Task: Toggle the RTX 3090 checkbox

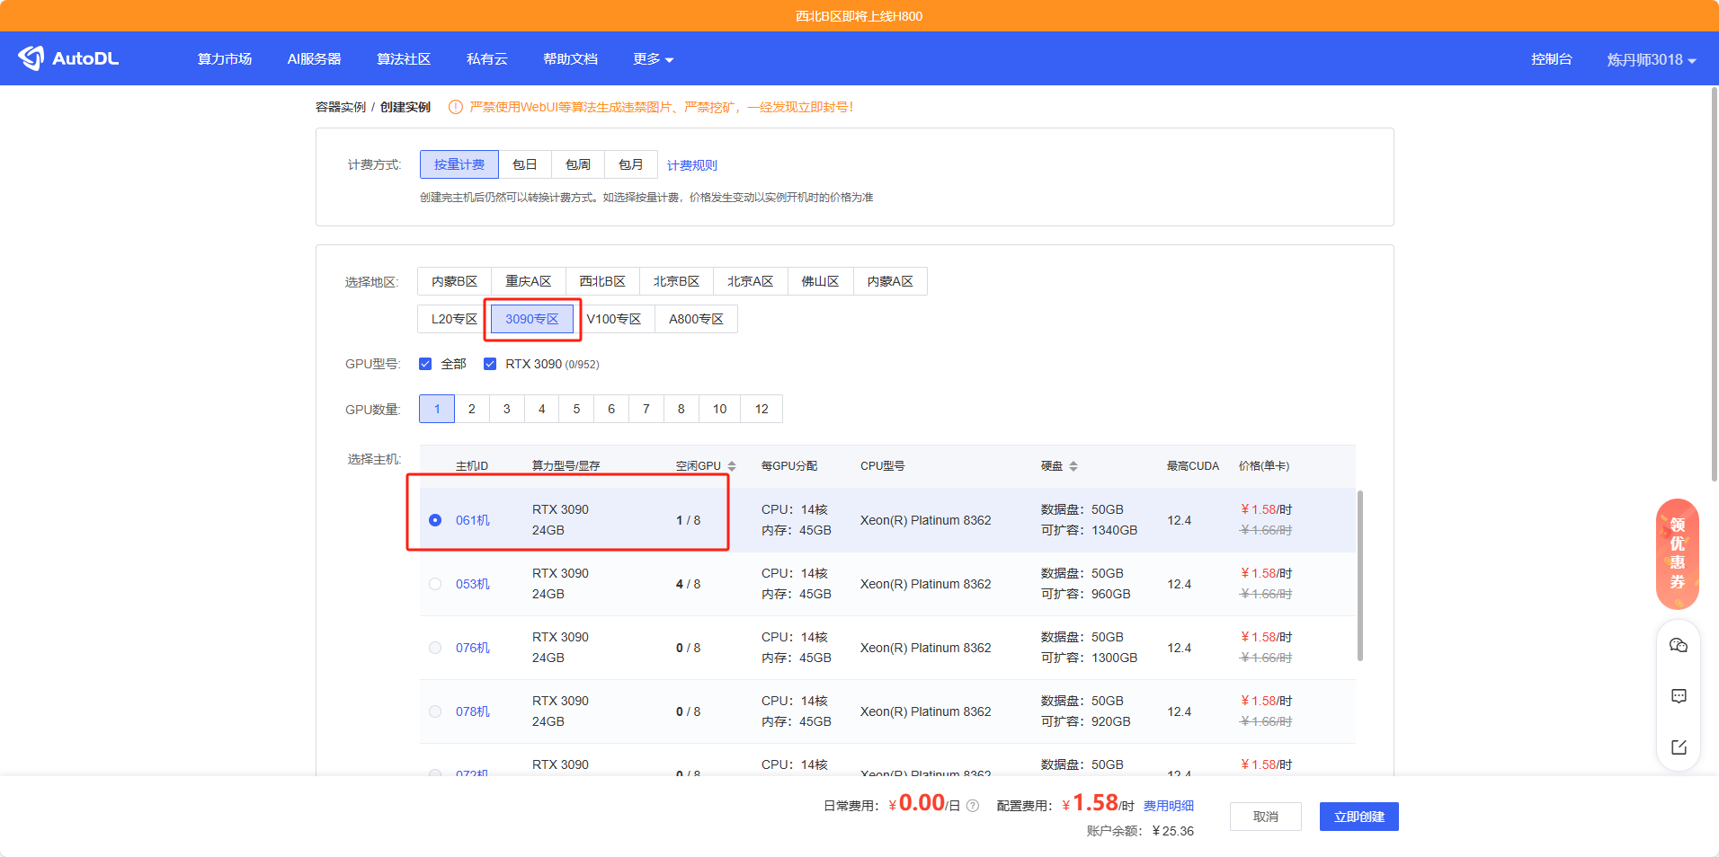Action: click(x=490, y=364)
